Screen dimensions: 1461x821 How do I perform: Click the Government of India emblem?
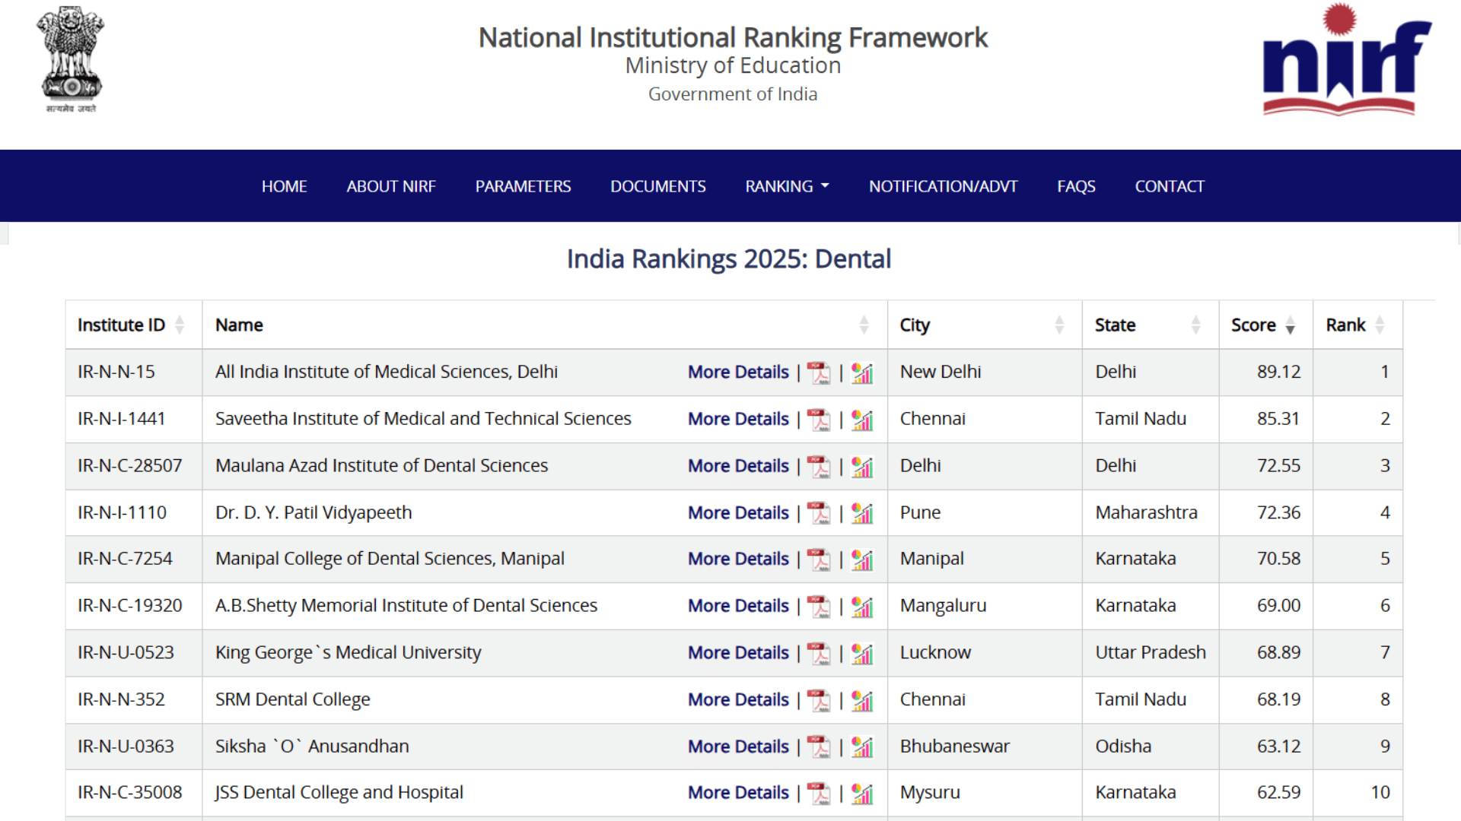[x=71, y=57]
